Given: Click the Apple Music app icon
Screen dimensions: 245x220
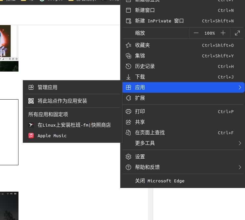Looking at the screenshot, I should click(31, 136).
